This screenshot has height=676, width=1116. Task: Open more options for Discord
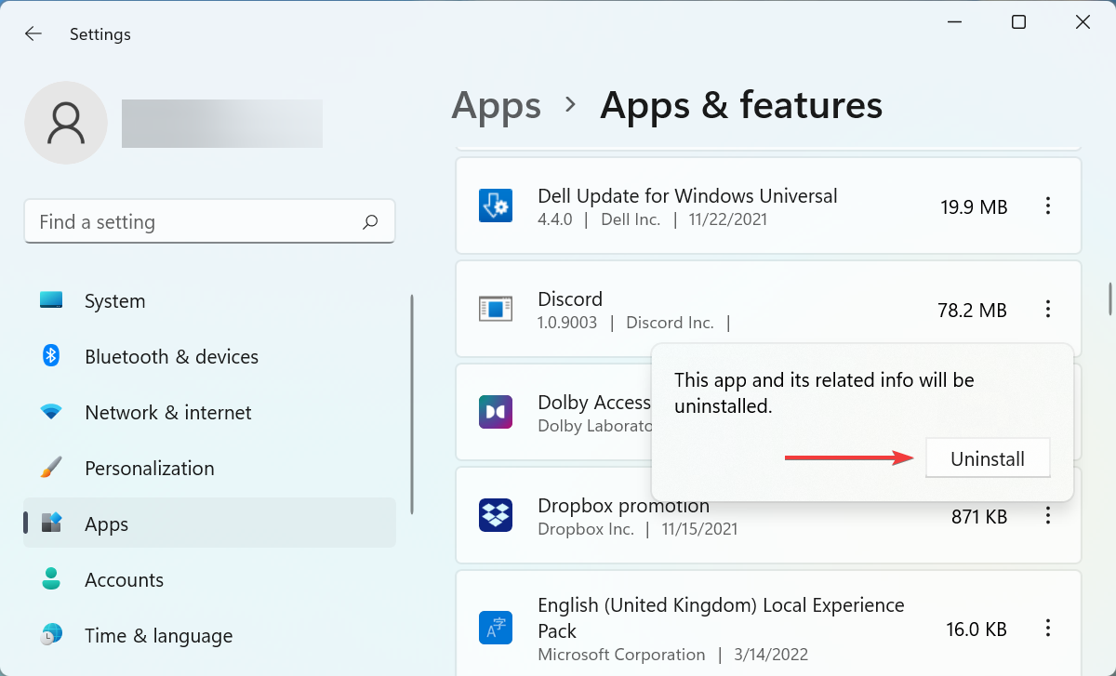tap(1048, 309)
